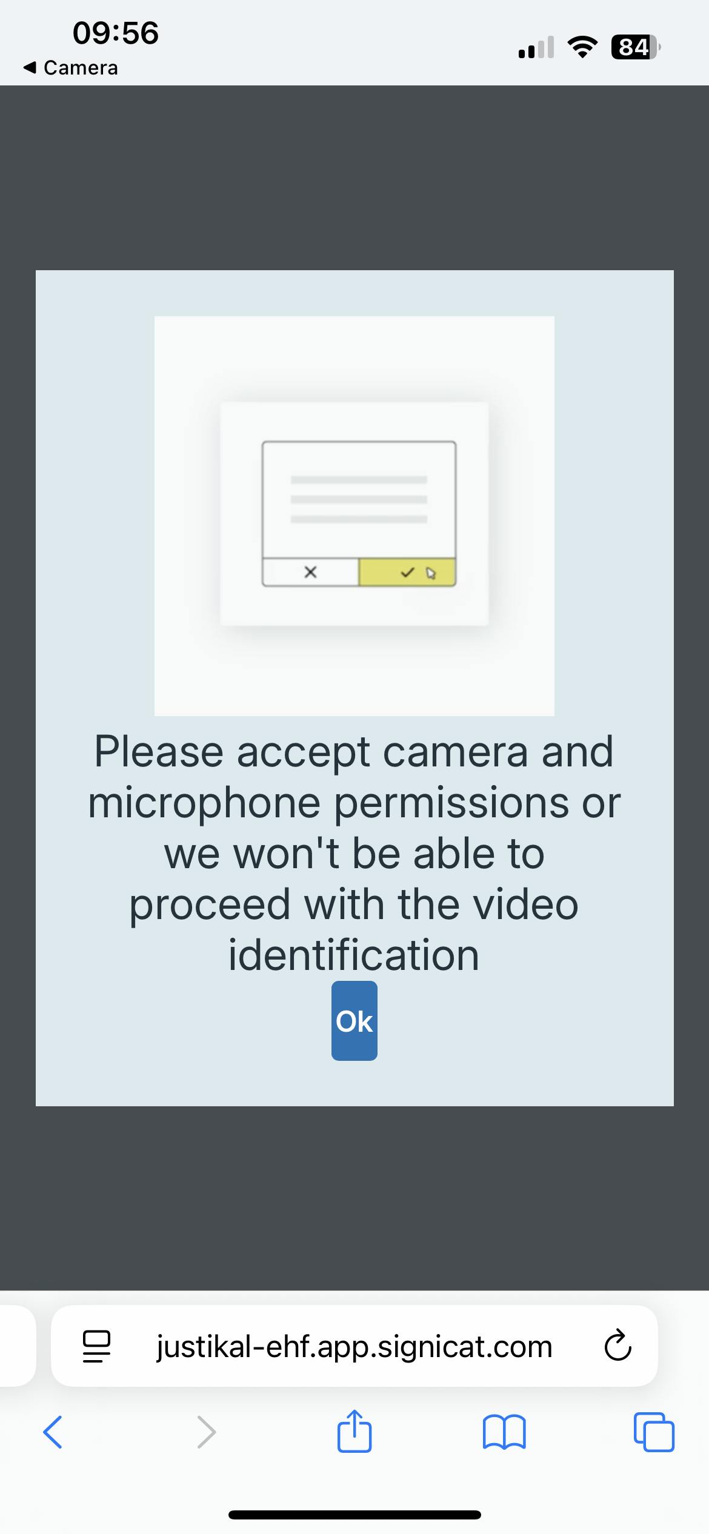
Task: Tap the battery indicator showing 84
Action: click(636, 47)
